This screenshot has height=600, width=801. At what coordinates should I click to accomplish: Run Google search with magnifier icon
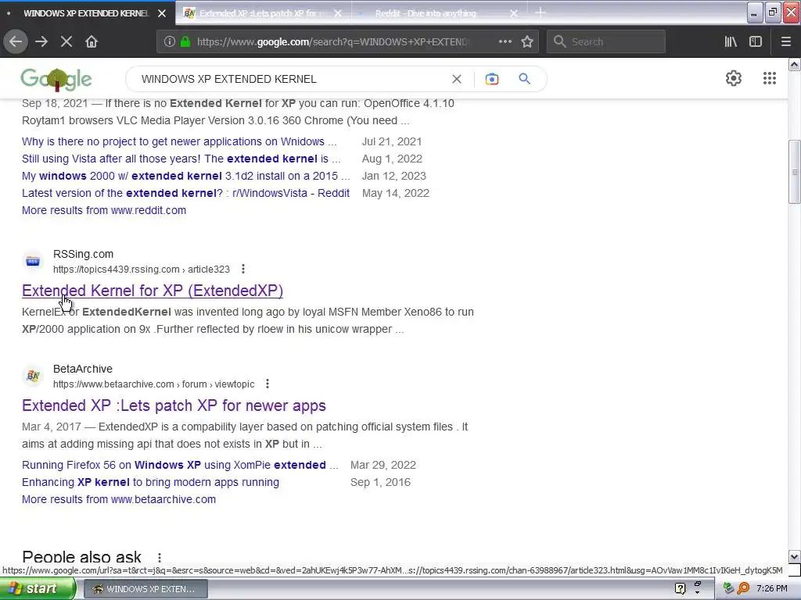tap(524, 79)
